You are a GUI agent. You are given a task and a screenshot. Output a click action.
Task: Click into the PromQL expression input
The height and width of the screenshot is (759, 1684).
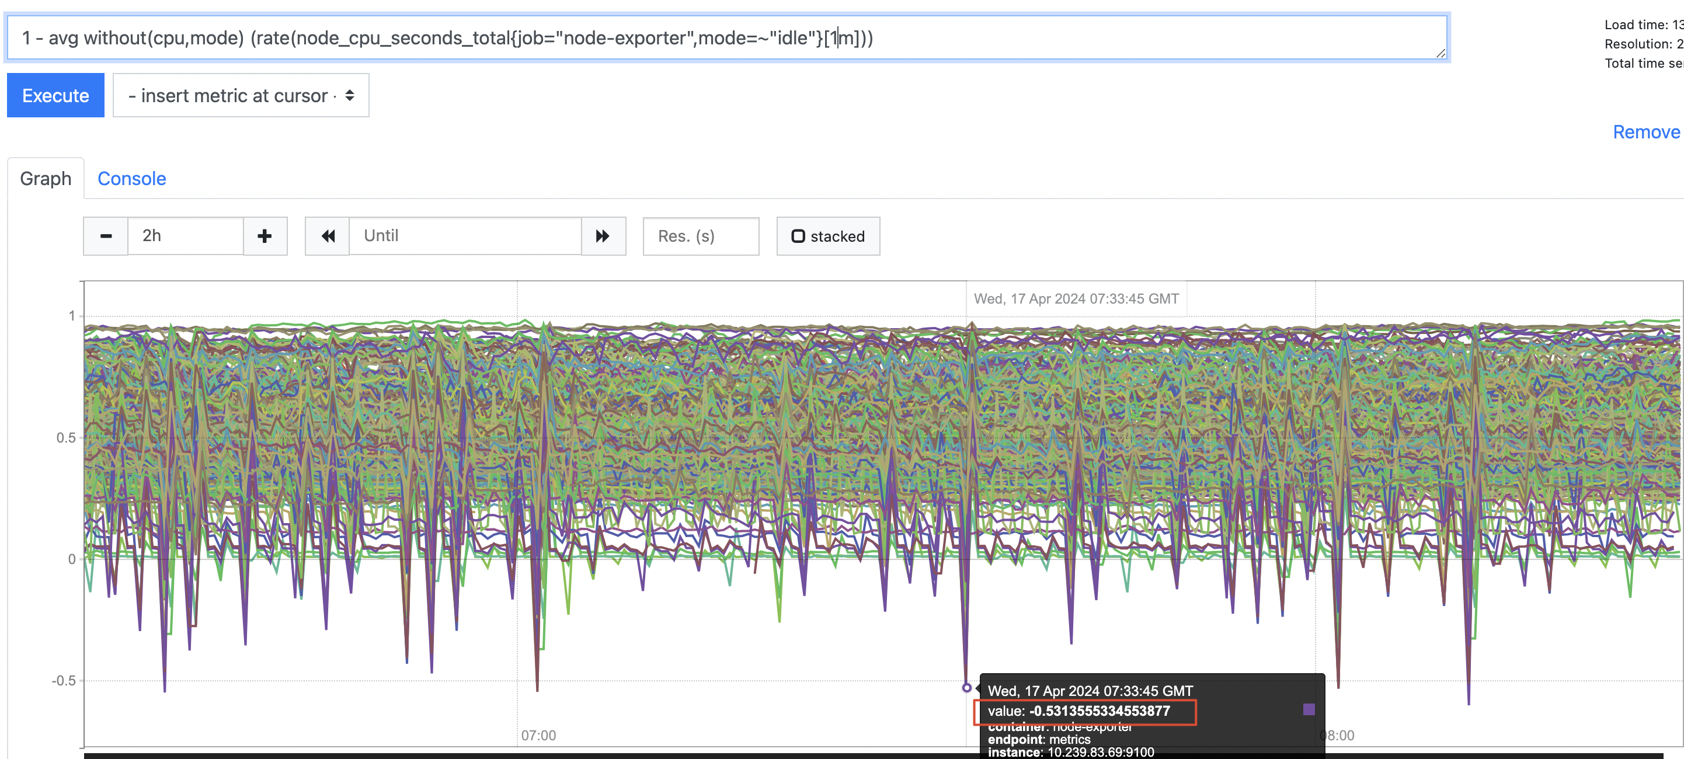[x=719, y=38]
